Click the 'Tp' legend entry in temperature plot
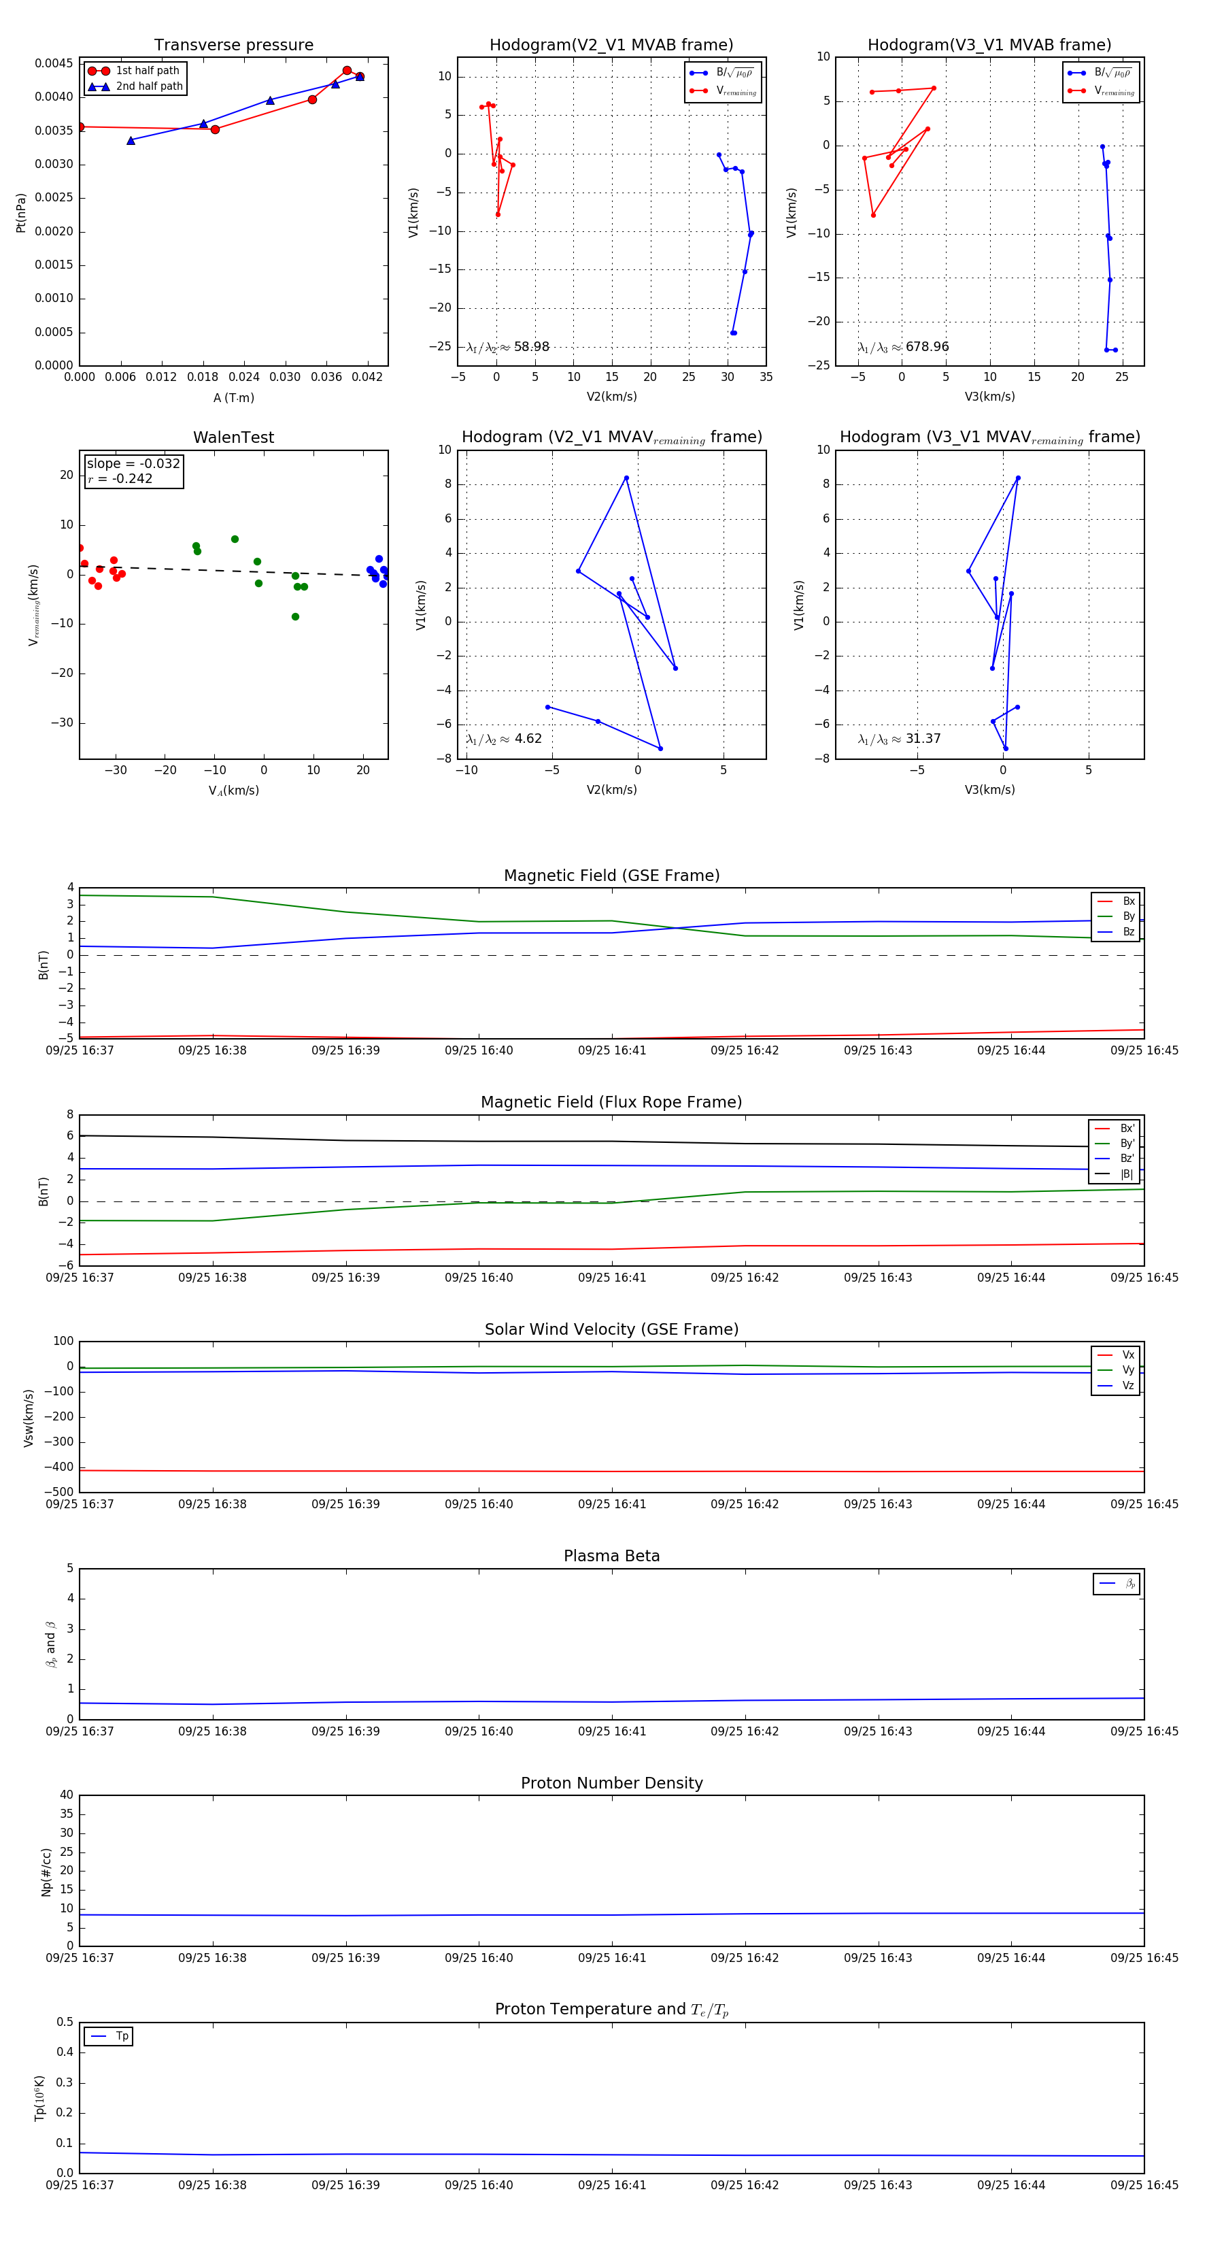1224x2245 pixels. 109,2037
